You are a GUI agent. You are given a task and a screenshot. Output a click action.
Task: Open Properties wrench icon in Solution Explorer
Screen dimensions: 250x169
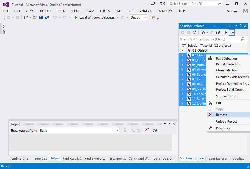coord(226,32)
